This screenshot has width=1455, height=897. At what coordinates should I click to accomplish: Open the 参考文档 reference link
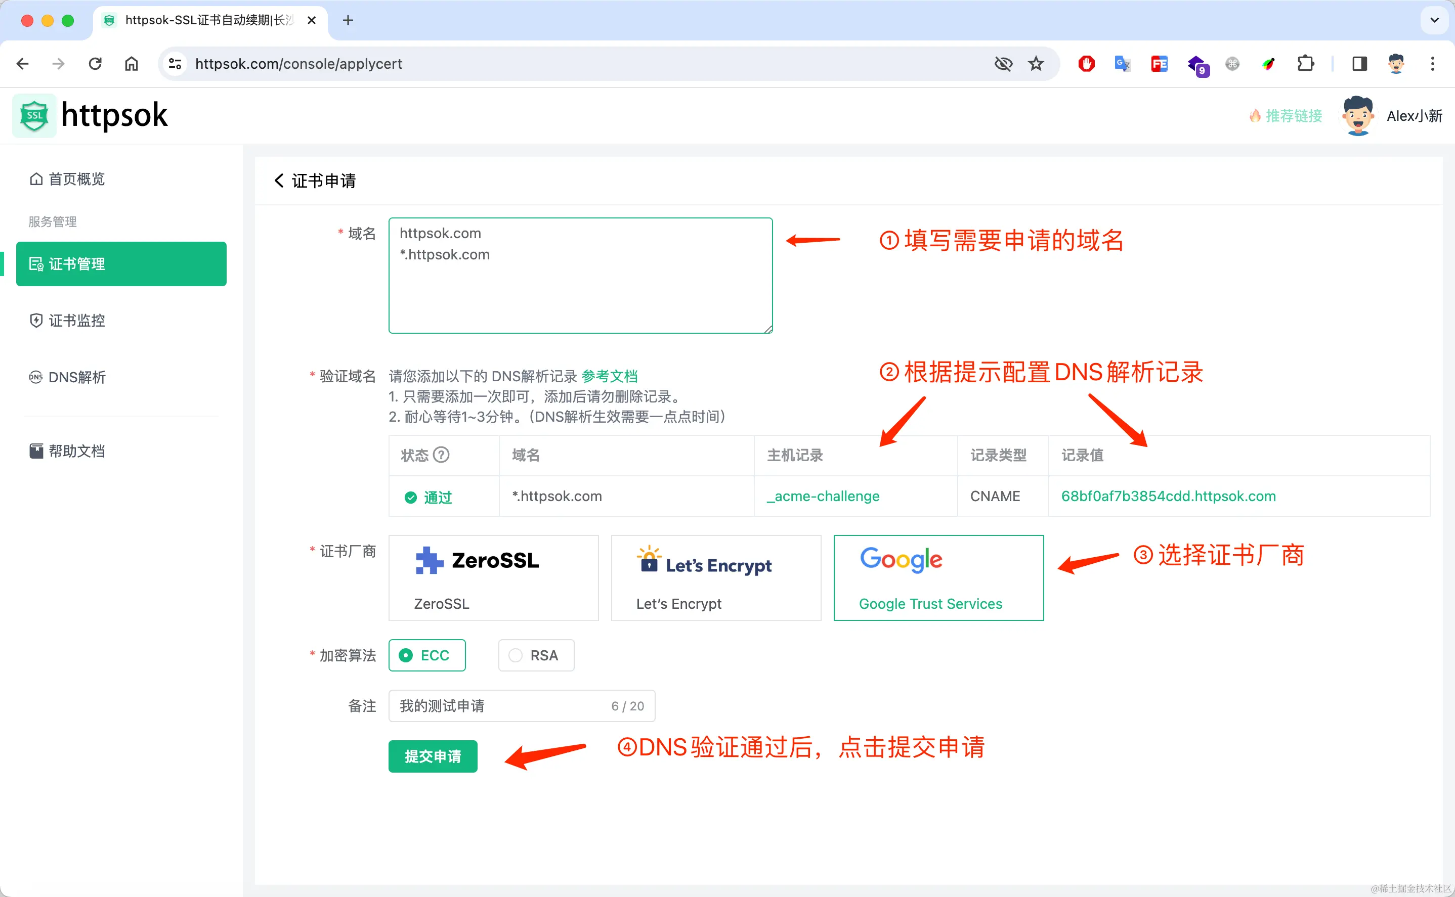pyautogui.click(x=610, y=376)
